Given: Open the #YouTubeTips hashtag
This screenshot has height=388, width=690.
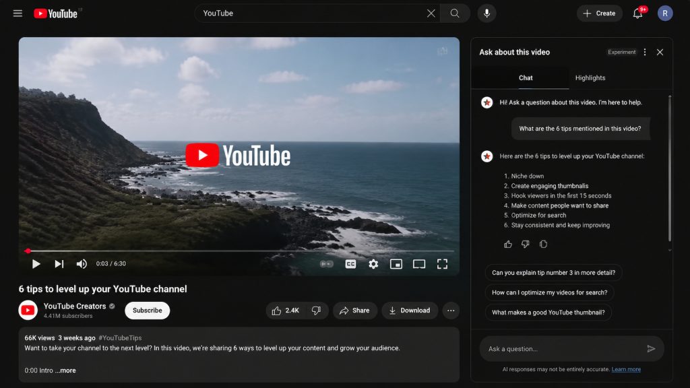Looking at the screenshot, I should (x=120, y=338).
